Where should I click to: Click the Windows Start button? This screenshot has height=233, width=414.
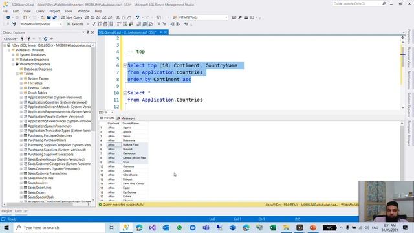tap(6, 227)
